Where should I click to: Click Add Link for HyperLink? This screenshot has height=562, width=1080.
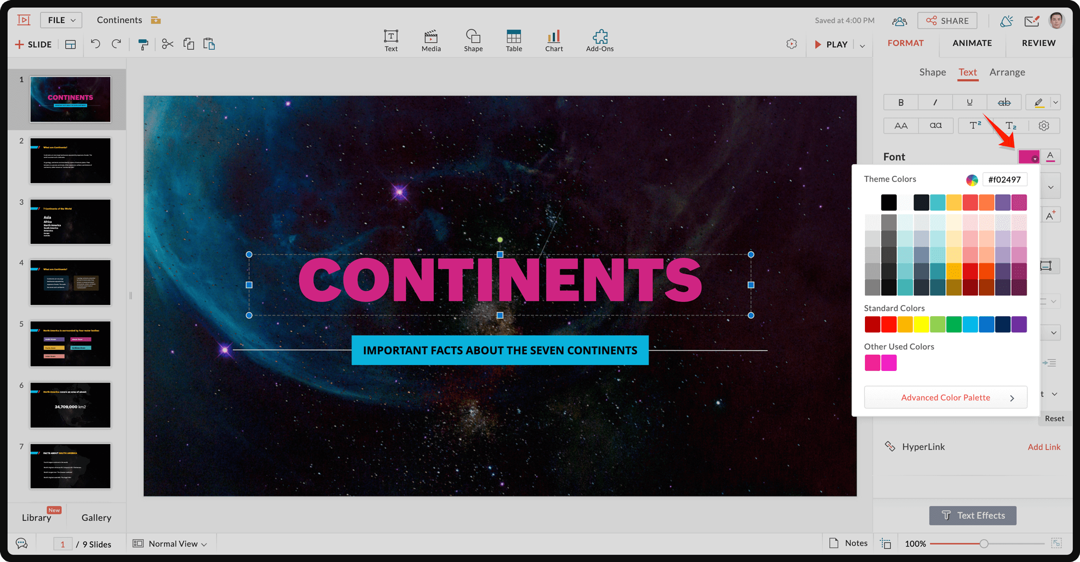tap(1044, 447)
